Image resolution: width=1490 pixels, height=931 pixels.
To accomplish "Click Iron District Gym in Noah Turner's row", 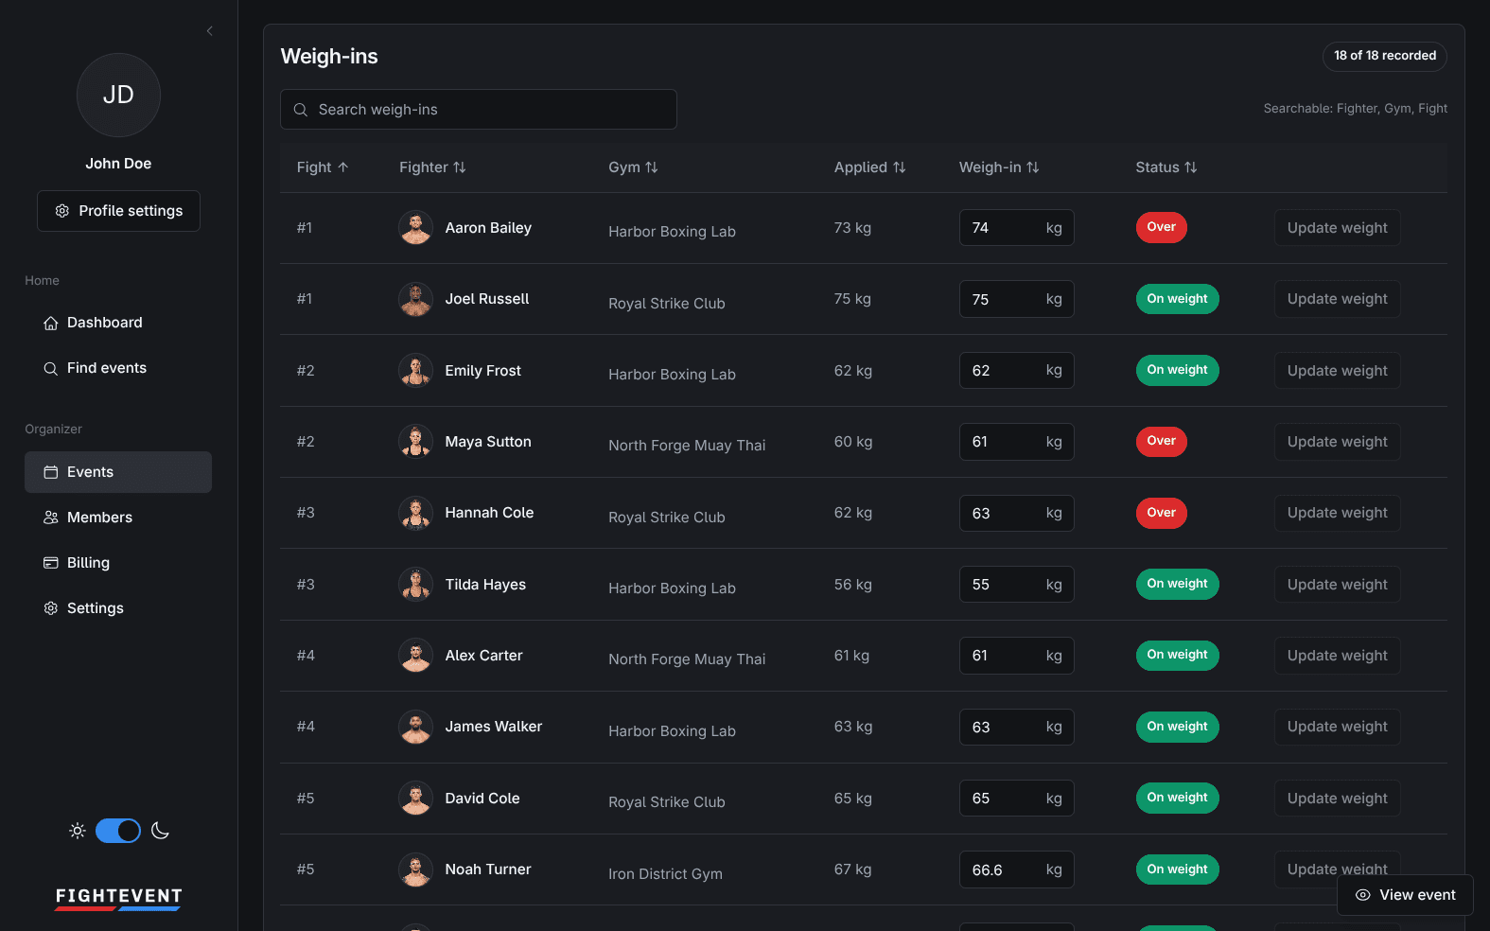I will 665,874.
